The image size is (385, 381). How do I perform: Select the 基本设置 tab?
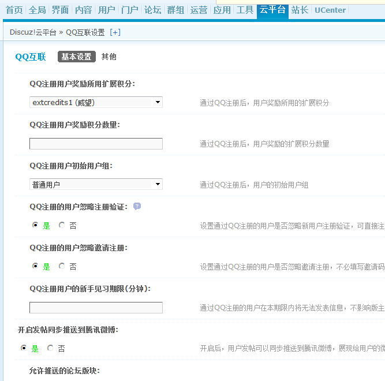pos(76,57)
